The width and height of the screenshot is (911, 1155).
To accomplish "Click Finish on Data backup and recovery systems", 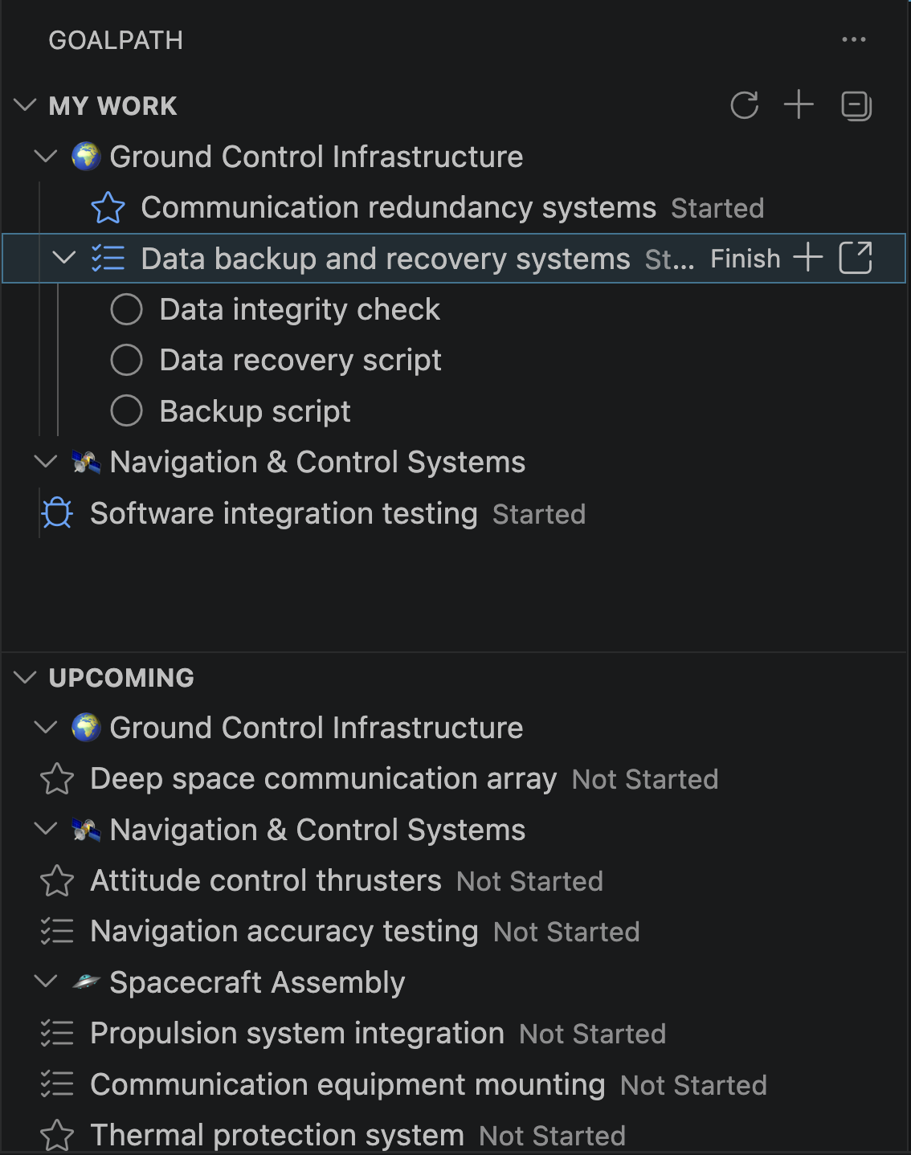I will pyautogui.click(x=745, y=259).
